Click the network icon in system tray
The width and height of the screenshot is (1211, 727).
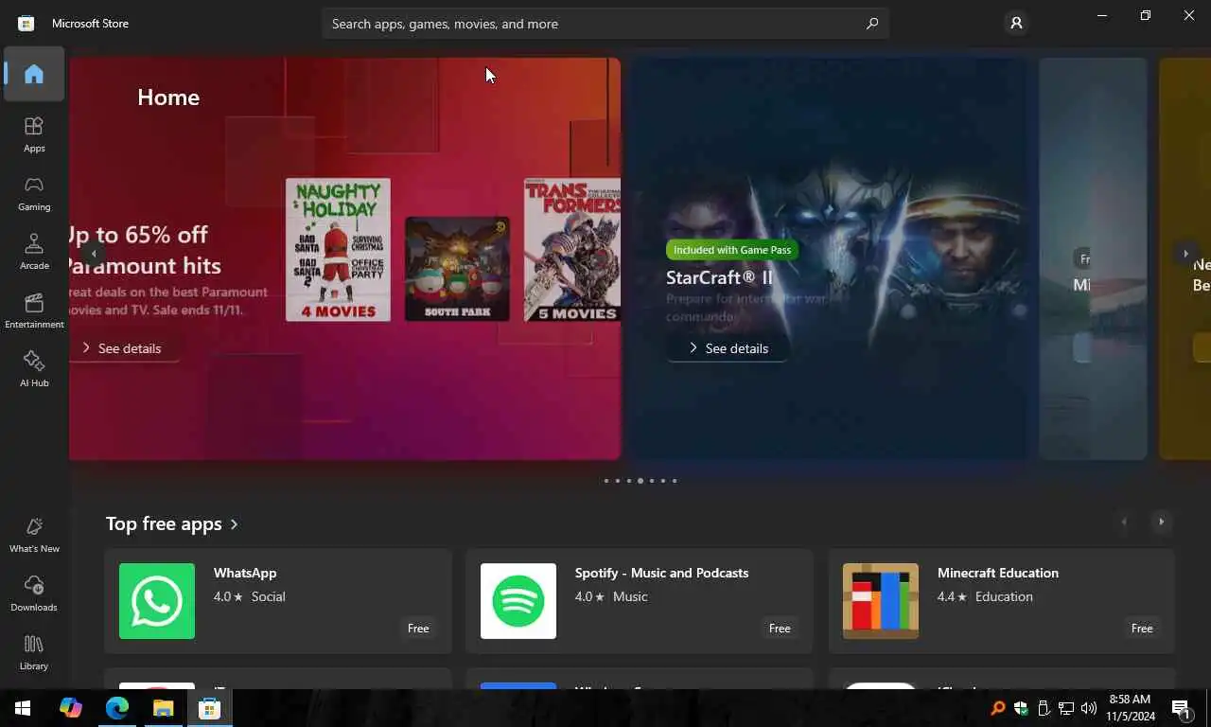point(1066,708)
